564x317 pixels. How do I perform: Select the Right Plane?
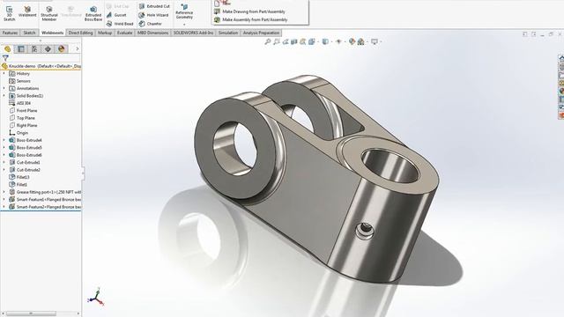click(23, 125)
